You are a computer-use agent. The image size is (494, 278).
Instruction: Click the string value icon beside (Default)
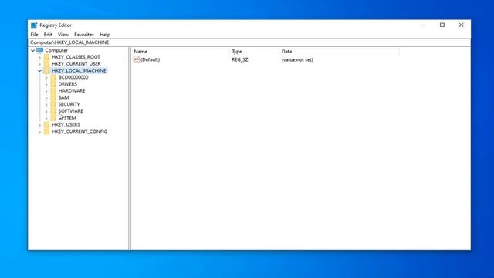[x=137, y=59]
